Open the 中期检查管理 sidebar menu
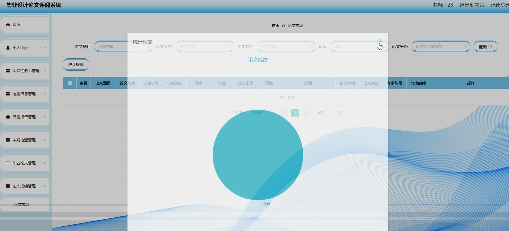Viewport: 509px width, 231px height. (25, 140)
